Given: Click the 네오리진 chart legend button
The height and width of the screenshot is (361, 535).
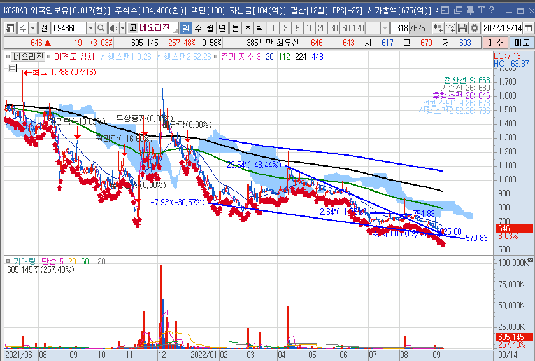Looking at the screenshot, I should point(28,57).
